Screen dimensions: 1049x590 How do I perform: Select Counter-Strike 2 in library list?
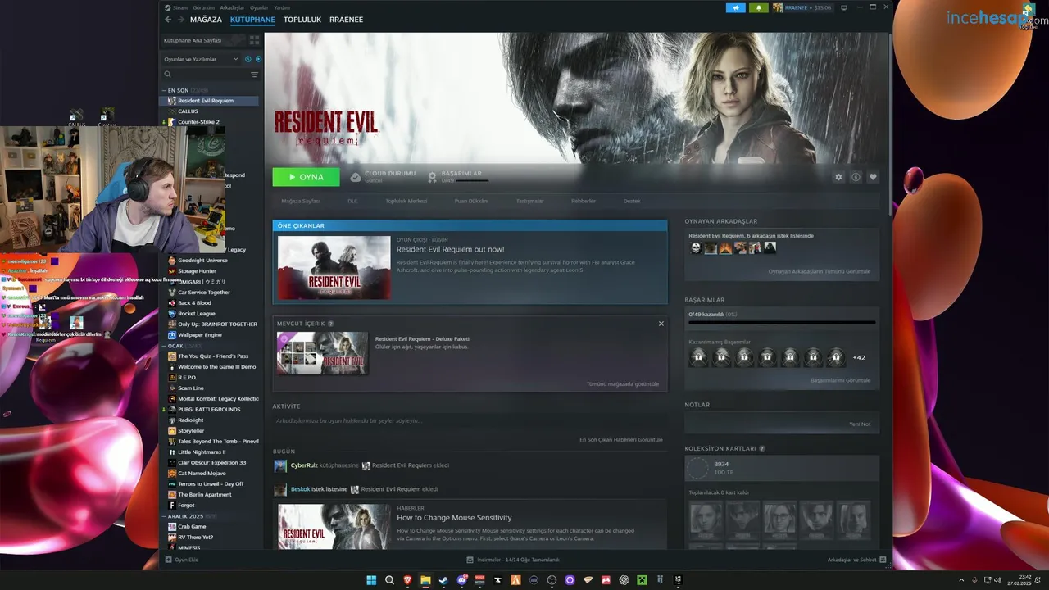198,122
